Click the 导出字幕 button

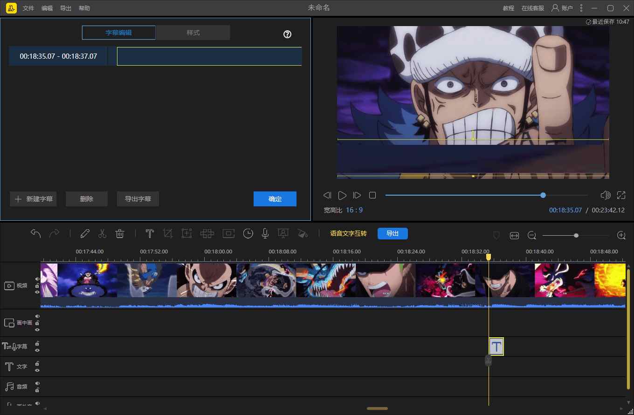coord(138,199)
